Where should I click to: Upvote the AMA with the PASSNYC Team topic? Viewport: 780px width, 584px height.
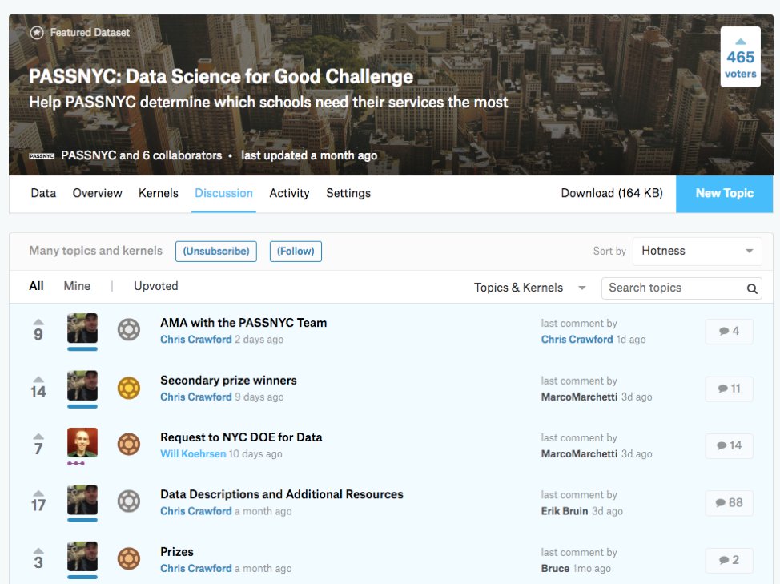(38, 322)
